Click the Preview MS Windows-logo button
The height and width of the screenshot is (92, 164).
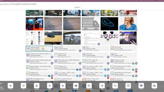76,86
